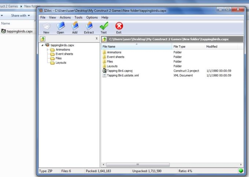
Task: Open the Tools menu
Action: coord(78,18)
